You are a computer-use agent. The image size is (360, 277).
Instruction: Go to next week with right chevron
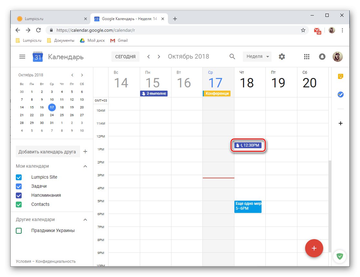(159, 57)
